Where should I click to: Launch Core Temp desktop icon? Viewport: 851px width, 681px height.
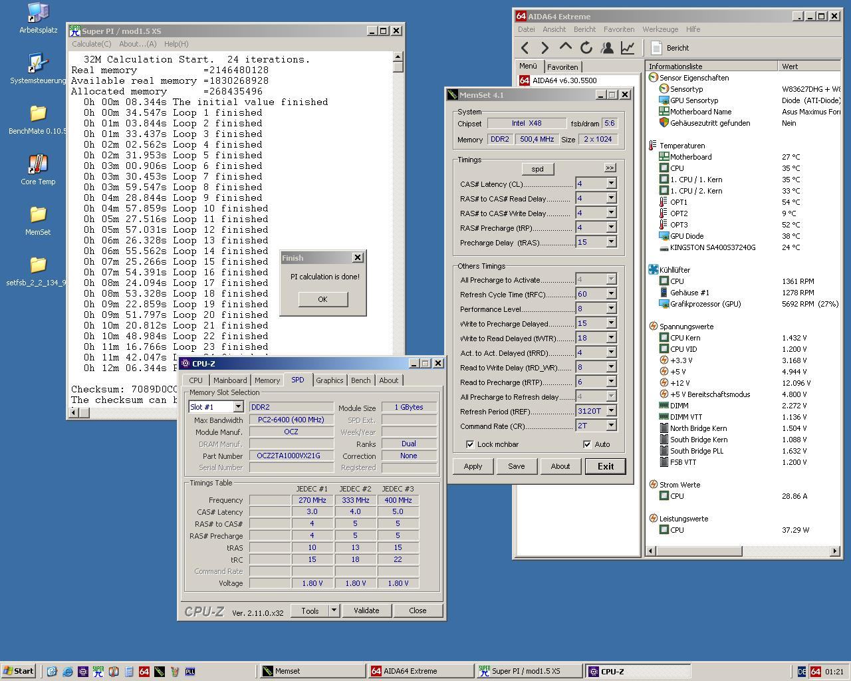[38, 170]
